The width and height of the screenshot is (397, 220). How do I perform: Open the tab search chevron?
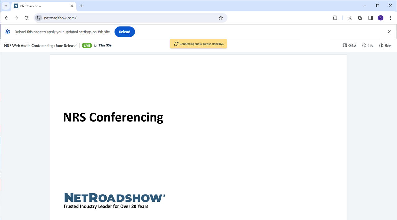click(x=6, y=6)
